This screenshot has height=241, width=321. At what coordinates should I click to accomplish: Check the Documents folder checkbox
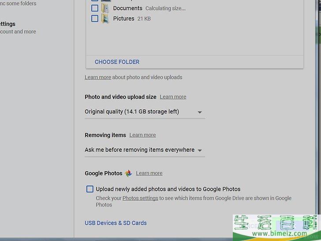click(x=94, y=8)
